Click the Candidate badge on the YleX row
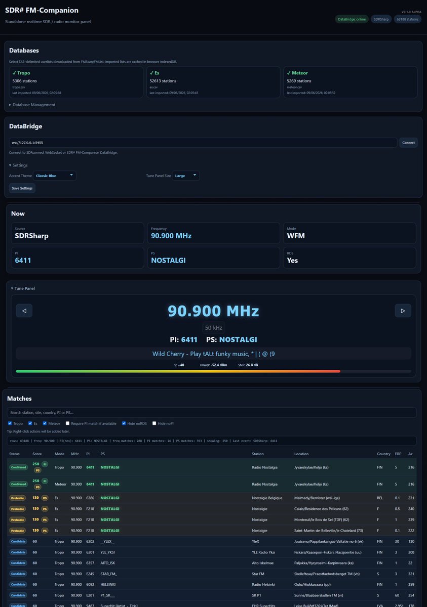The image size is (427, 607). point(18,541)
